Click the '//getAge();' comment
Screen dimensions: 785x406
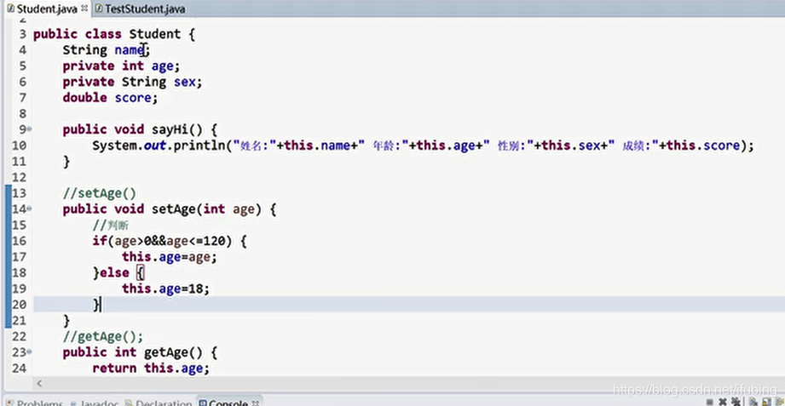(x=103, y=336)
